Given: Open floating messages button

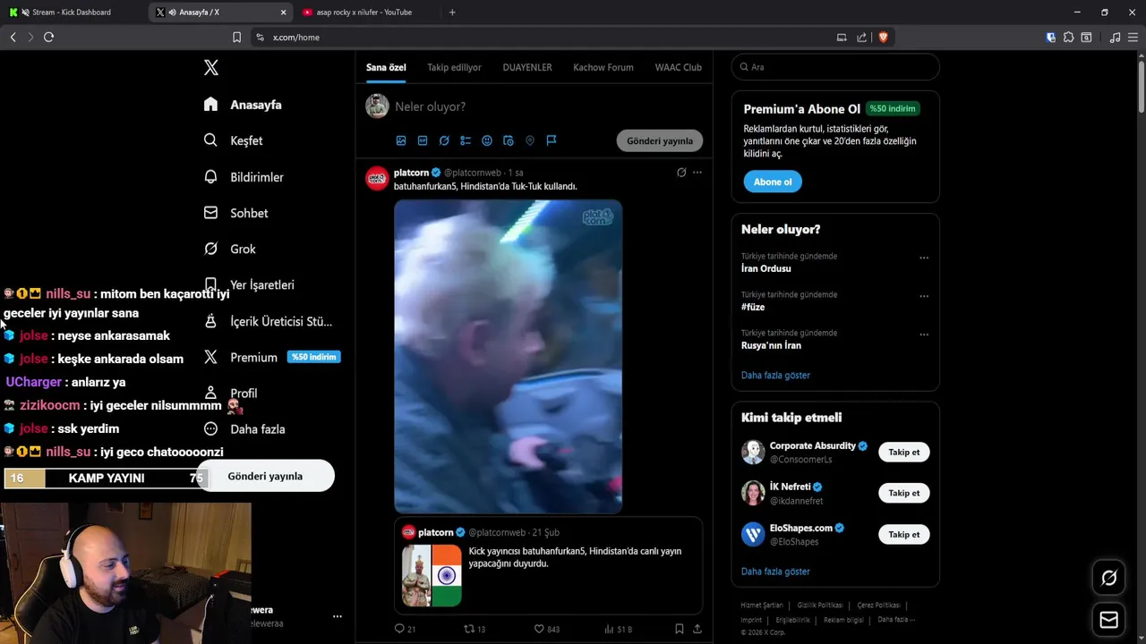Looking at the screenshot, I should [1108, 620].
